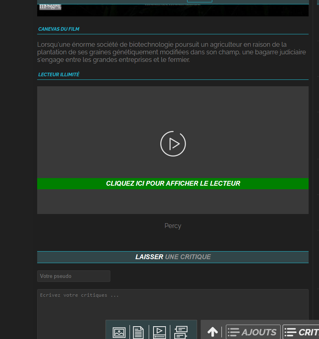Click the 'Percy' title below the player
This screenshot has width=319, height=339.
pos(173,226)
